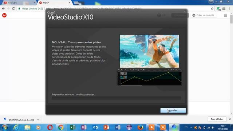Viewport: 233px width, 131px height.
Task: Click the installation progress bar
Action: click(116, 98)
